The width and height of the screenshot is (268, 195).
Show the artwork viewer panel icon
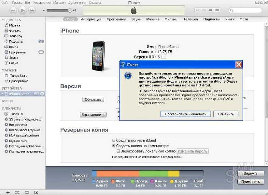[x=36, y=192]
